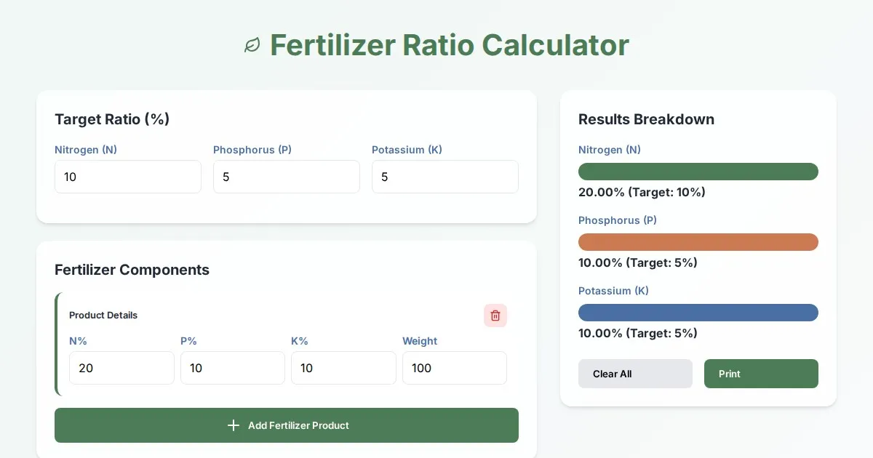Delete the fertilizer product with trash icon
The width and height of the screenshot is (873, 458).
tap(495, 316)
